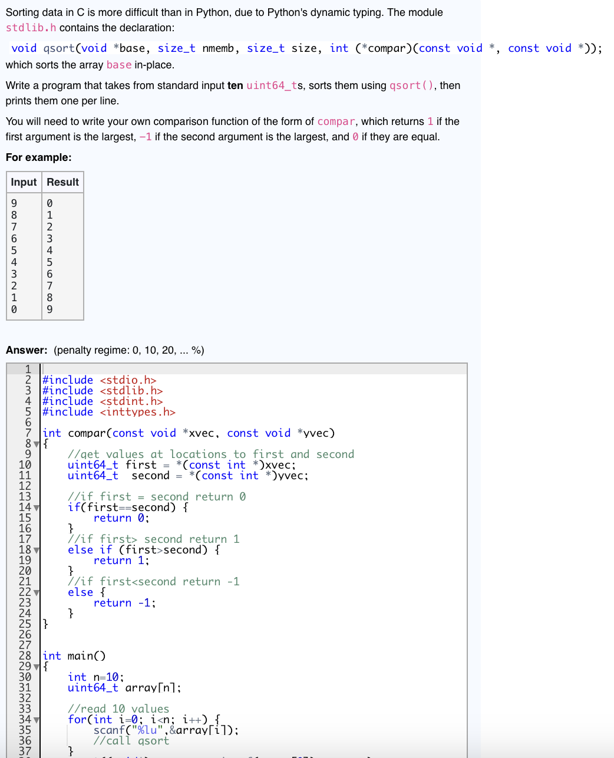The width and height of the screenshot is (614, 758).
Task: Click the 'return 1;' statement
Action: click(x=121, y=561)
